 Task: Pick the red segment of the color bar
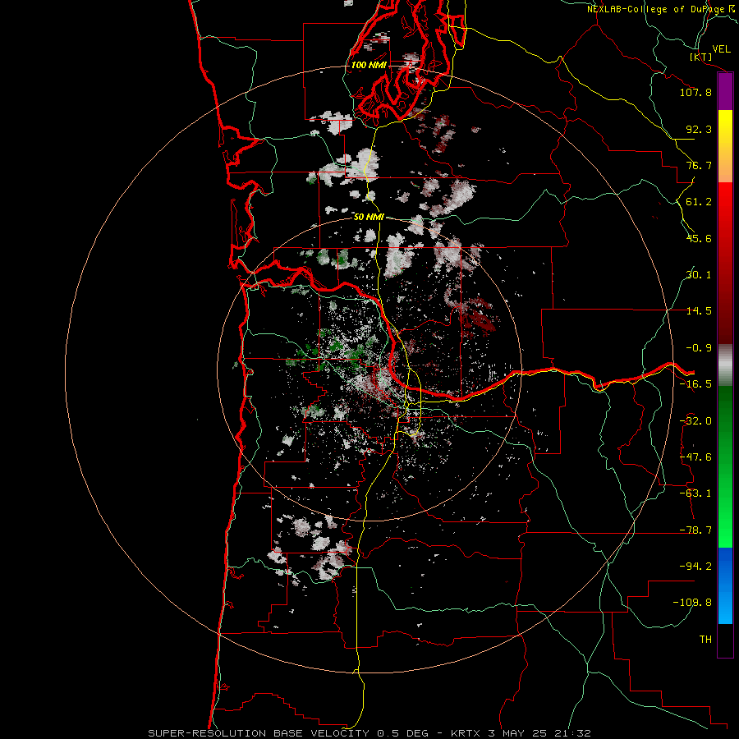click(x=725, y=263)
